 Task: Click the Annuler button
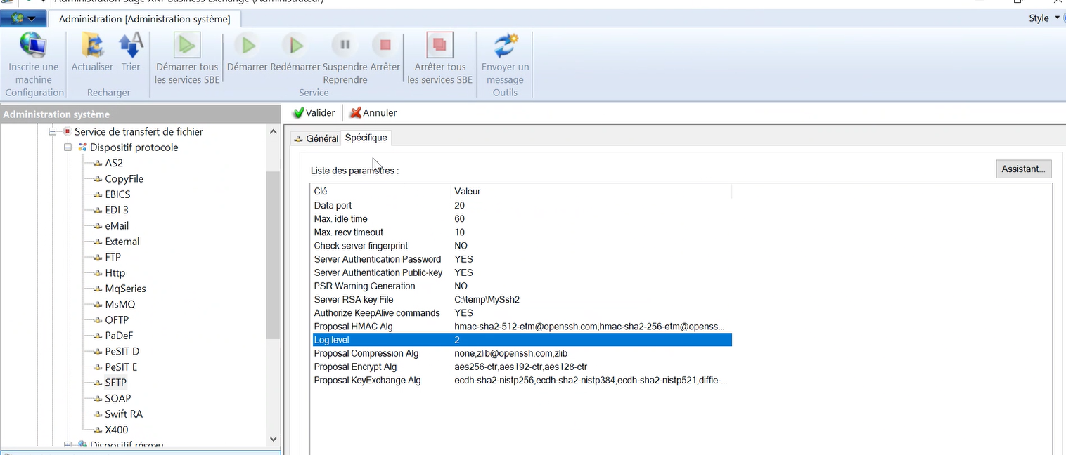click(373, 112)
